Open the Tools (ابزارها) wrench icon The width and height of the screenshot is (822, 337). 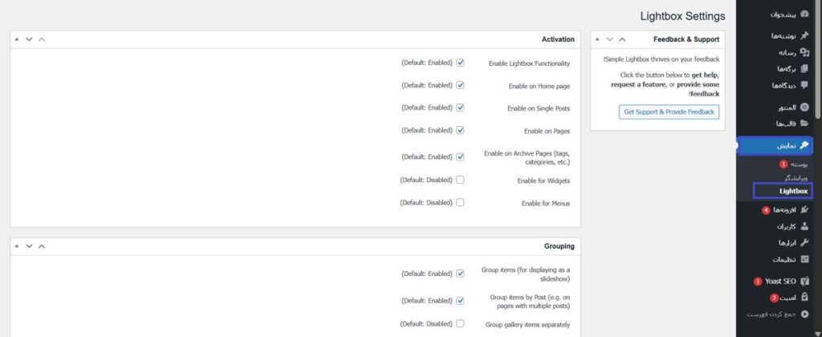[x=804, y=242]
